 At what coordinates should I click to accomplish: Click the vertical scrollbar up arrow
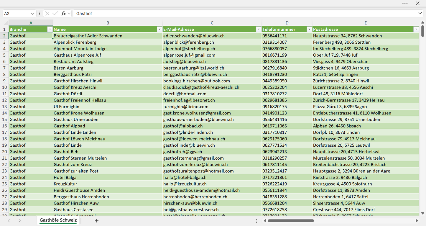423,22
